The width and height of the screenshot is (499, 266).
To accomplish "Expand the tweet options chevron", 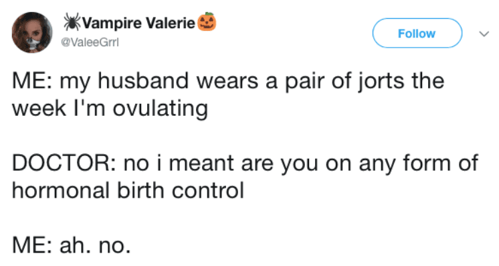I will (x=484, y=34).
